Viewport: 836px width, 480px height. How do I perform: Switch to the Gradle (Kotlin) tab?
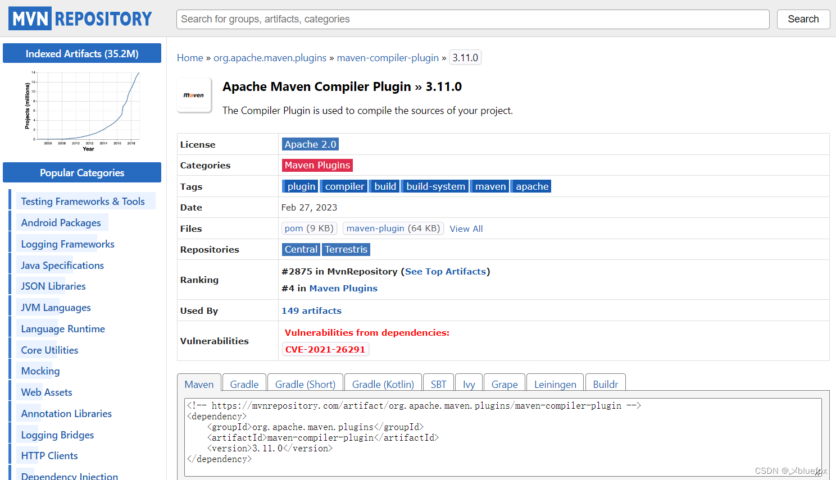383,384
